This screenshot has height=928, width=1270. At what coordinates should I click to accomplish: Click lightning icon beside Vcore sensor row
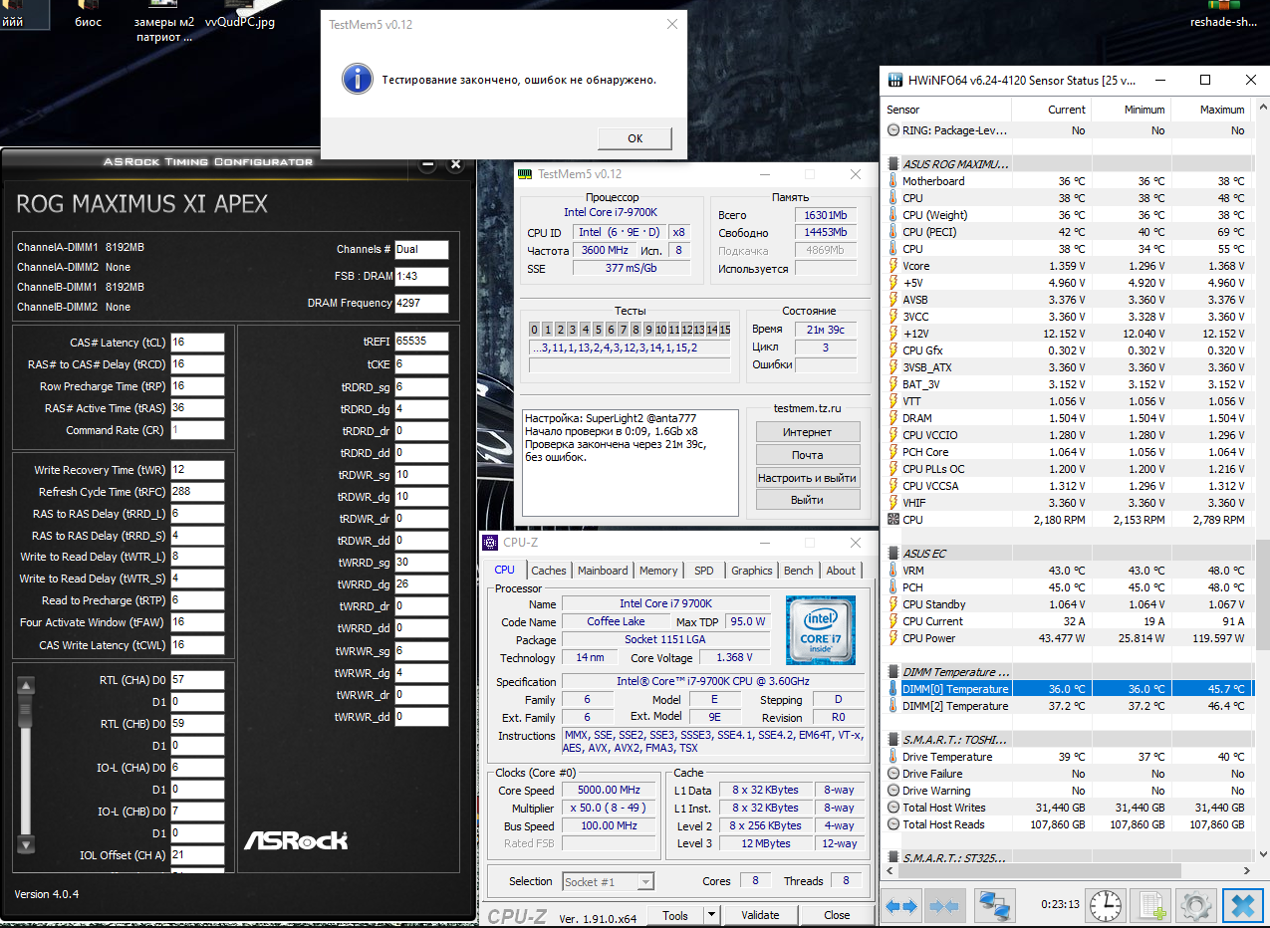click(892, 266)
